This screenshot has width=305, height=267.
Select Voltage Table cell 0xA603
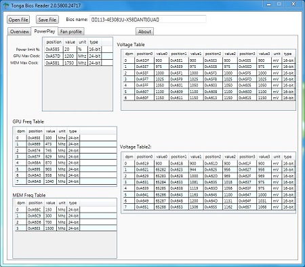(213, 85)
